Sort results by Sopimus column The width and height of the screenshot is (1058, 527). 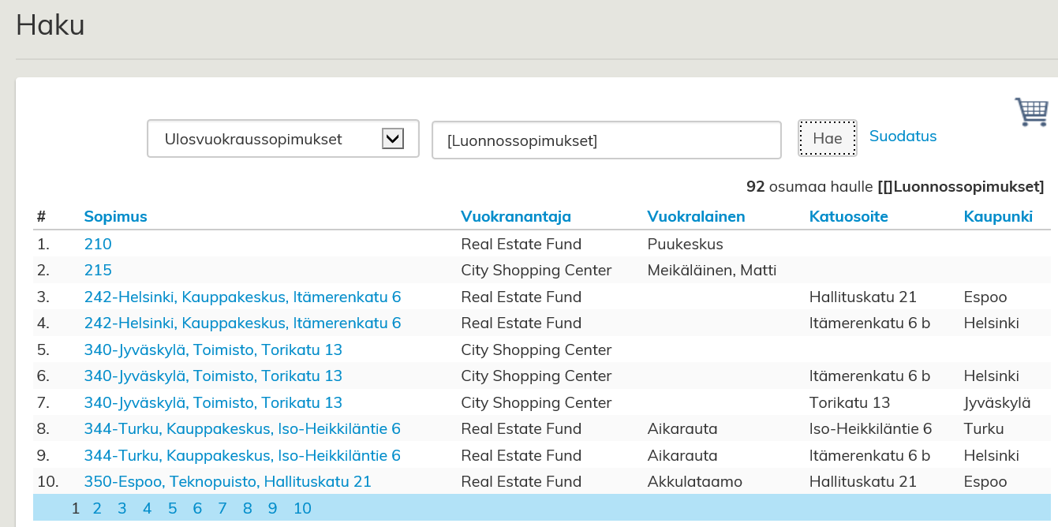coord(115,216)
